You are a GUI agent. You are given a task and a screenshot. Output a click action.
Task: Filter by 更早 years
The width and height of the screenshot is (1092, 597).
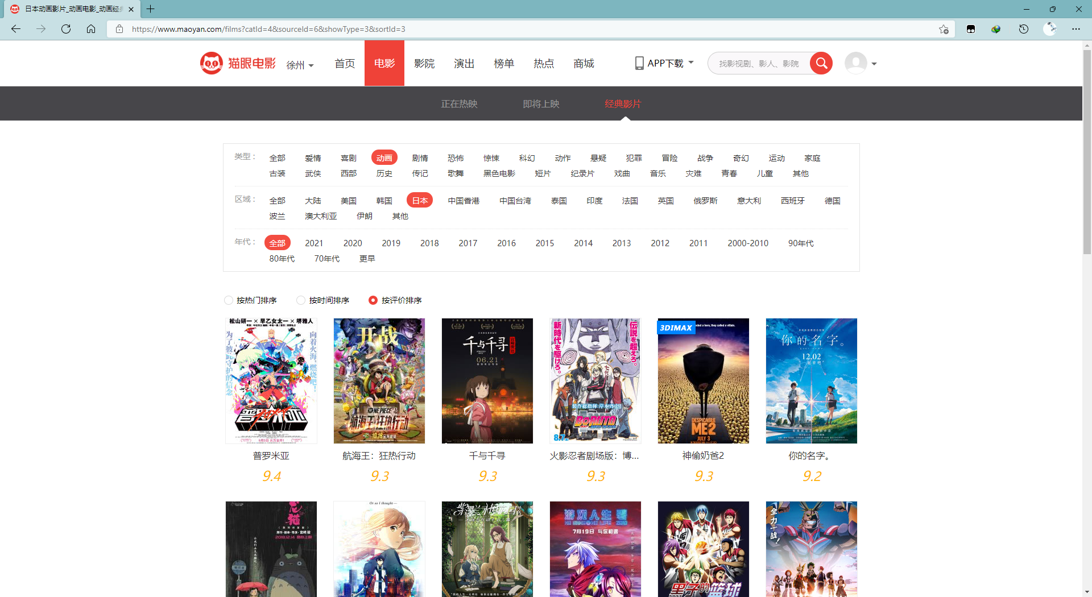click(x=367, y=259)
